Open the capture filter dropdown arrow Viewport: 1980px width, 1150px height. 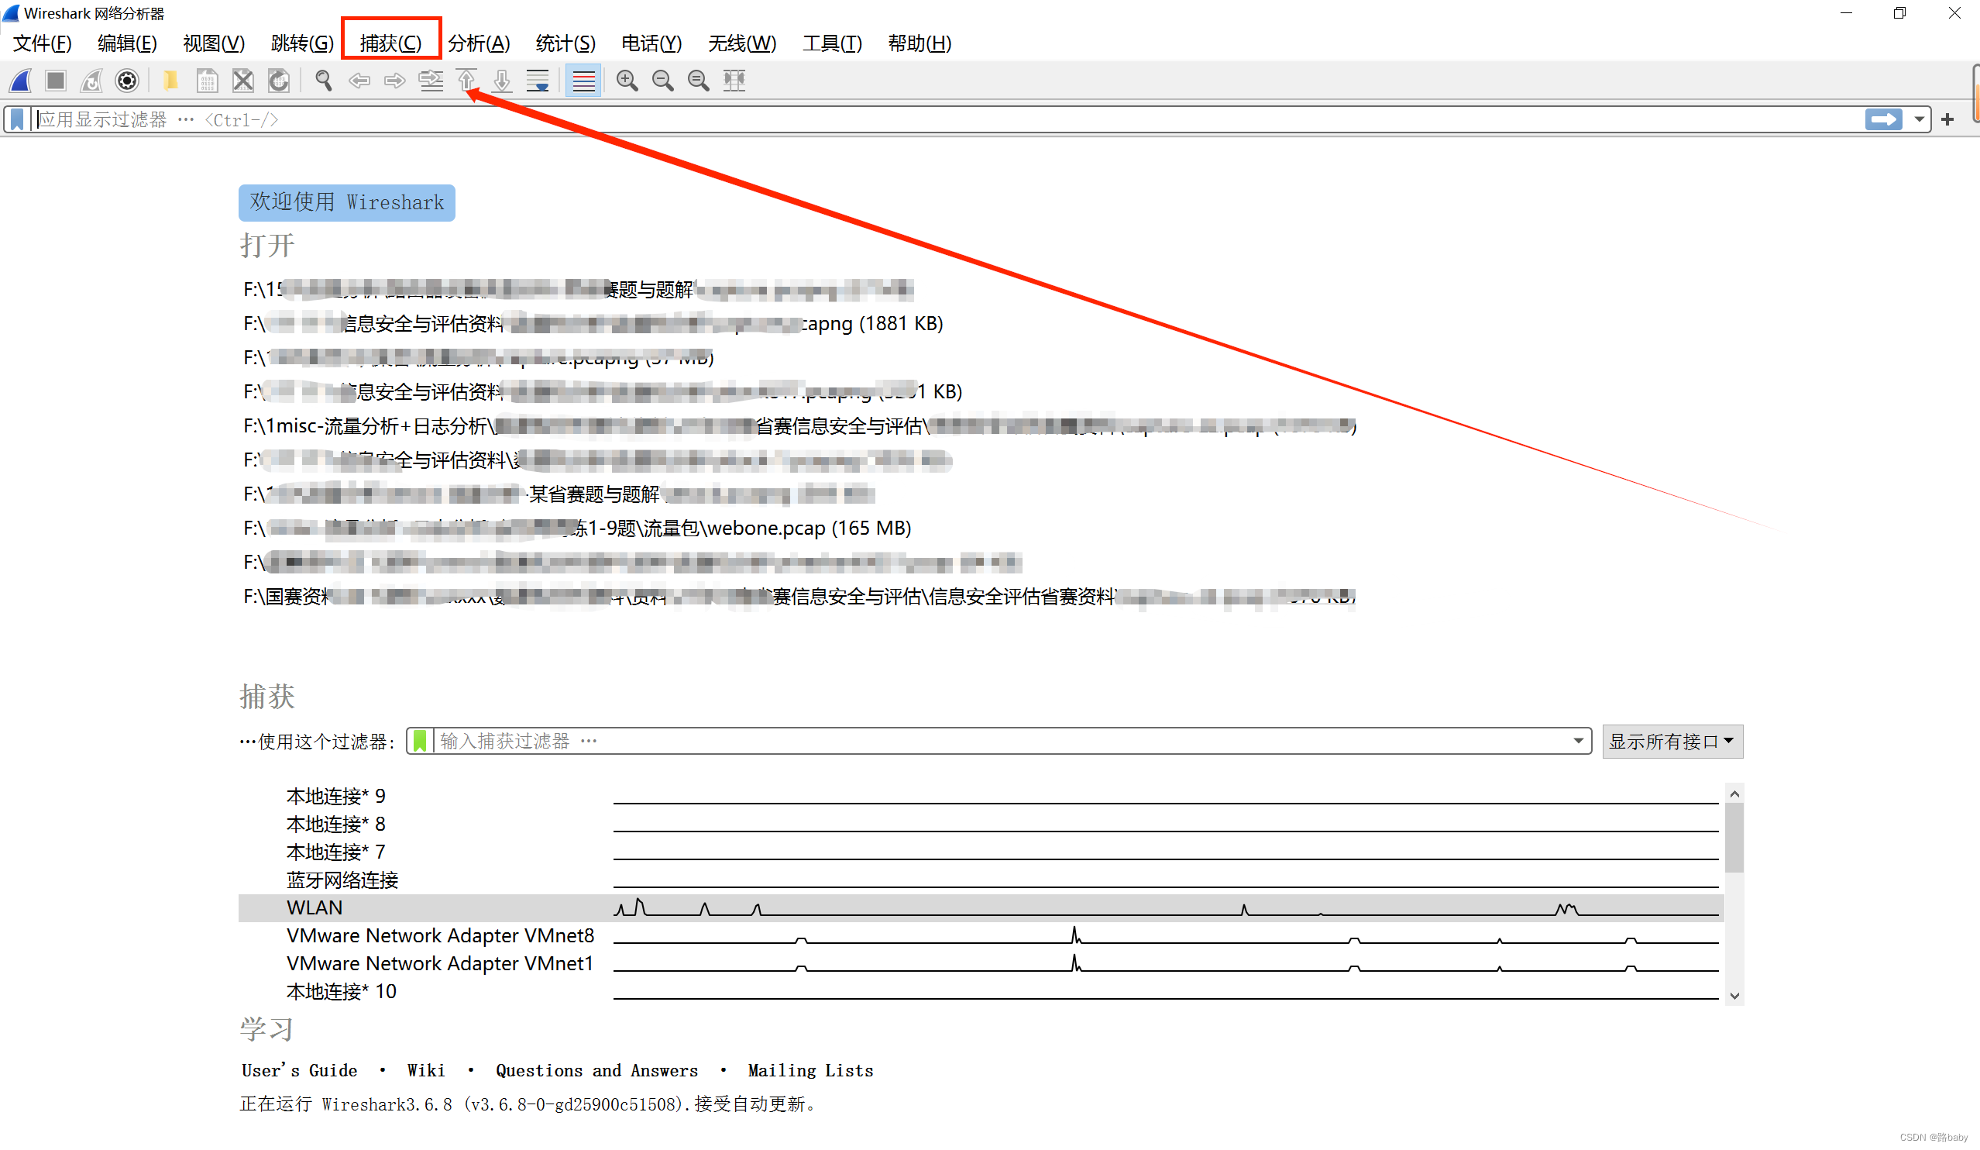pos(1578,741)
